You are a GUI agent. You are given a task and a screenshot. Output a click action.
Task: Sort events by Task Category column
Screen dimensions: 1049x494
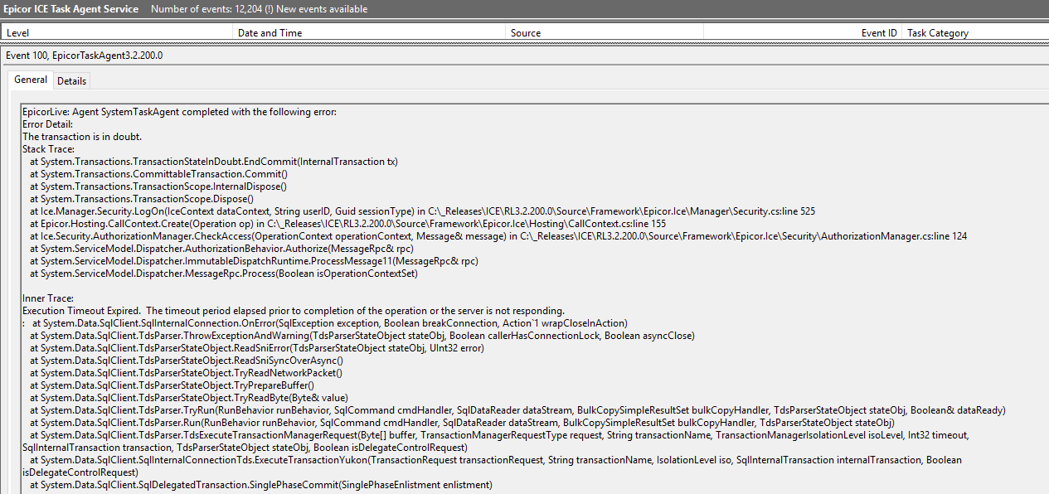pos(975,33)
